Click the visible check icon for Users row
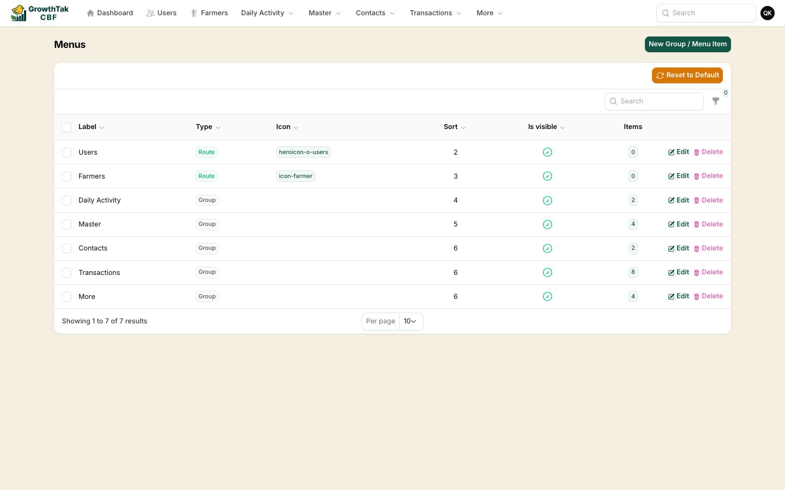 click(547, 152)
